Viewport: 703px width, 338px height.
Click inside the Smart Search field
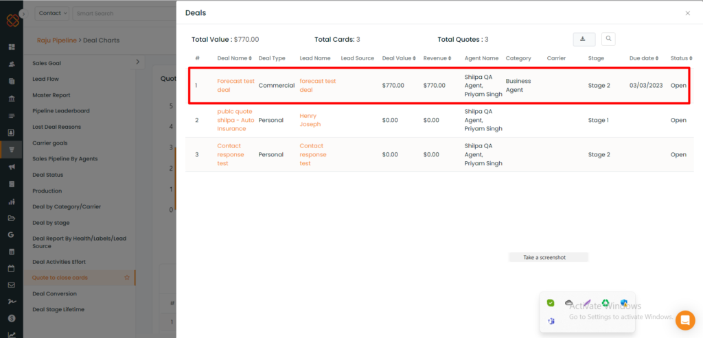(124, 14)
